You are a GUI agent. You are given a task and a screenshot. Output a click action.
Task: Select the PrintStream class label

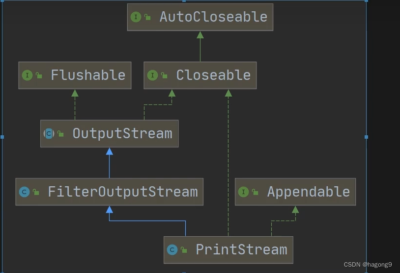click(241, 249)
